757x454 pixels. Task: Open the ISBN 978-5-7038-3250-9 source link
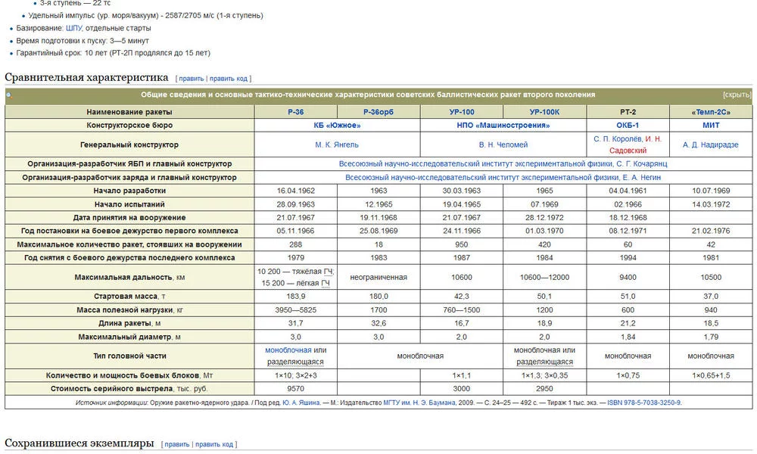pos(643,403)
